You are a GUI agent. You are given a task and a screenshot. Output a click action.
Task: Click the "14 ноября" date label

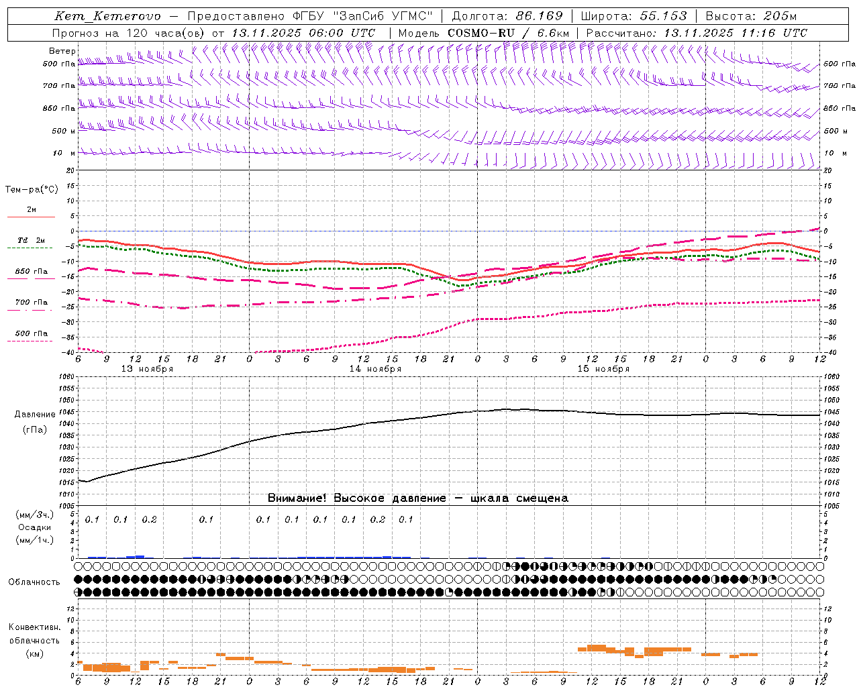(x=375, y=369)
